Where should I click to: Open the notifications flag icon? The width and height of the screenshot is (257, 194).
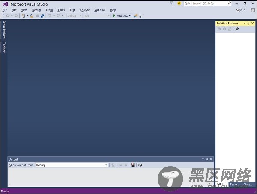tap(171, 3)
